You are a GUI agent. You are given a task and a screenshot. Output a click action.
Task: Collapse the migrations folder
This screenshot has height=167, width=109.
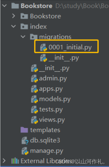pos(23,37)
